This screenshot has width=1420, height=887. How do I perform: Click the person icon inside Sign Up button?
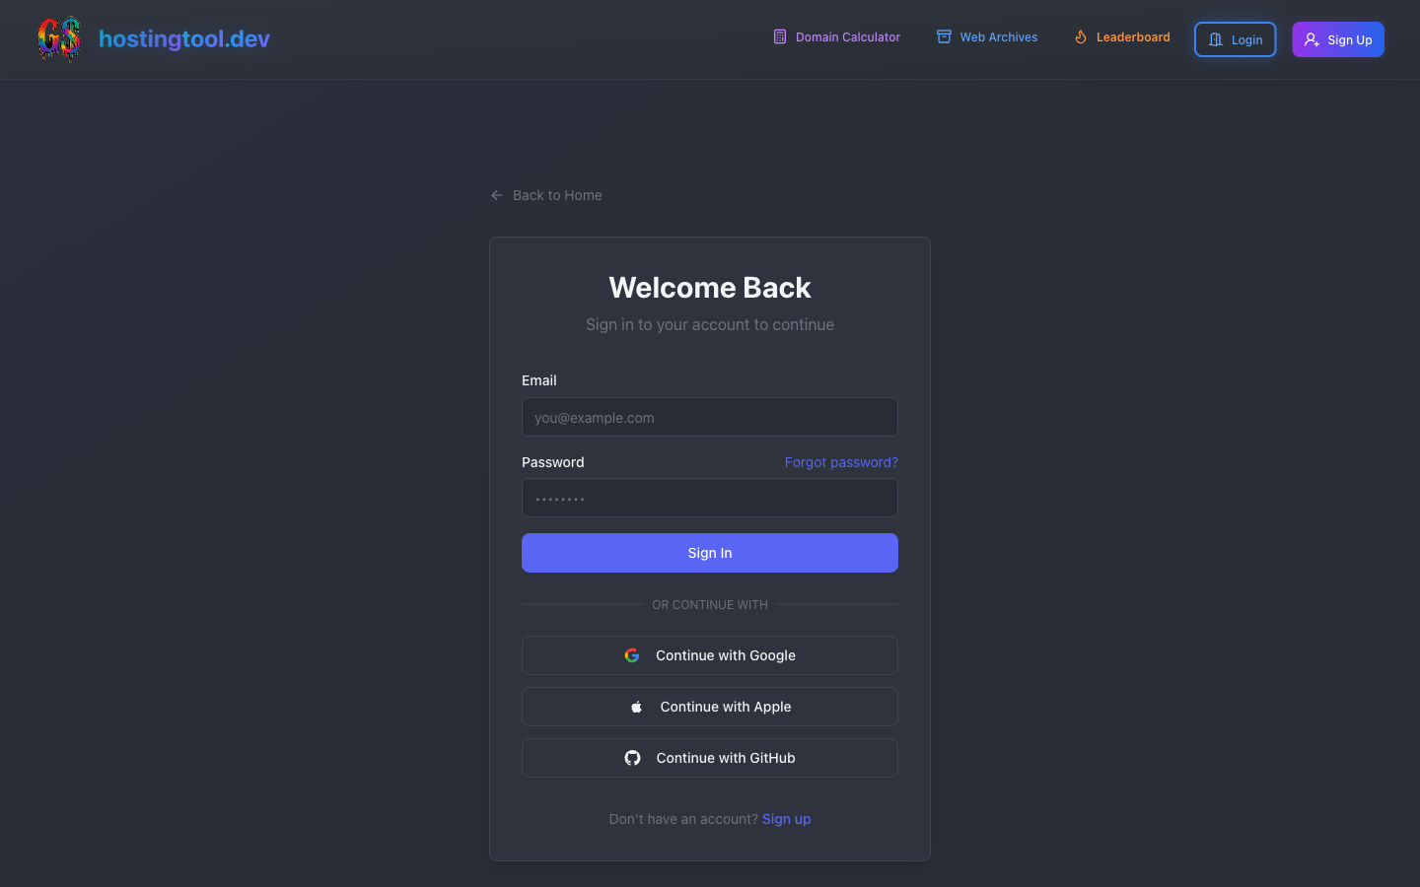[x=1312, y=39]
